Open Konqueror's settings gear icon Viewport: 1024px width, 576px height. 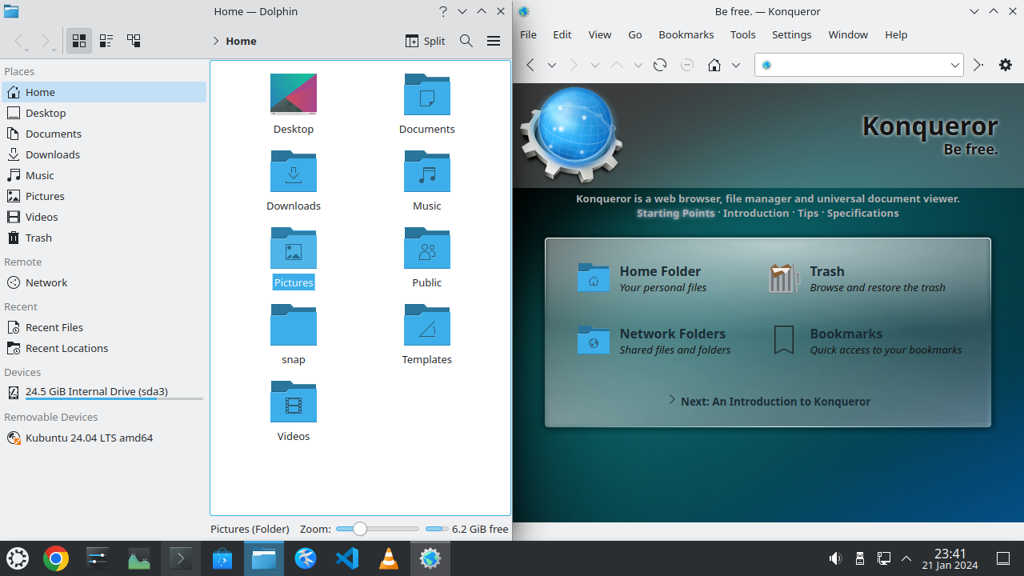(1006, 65)
